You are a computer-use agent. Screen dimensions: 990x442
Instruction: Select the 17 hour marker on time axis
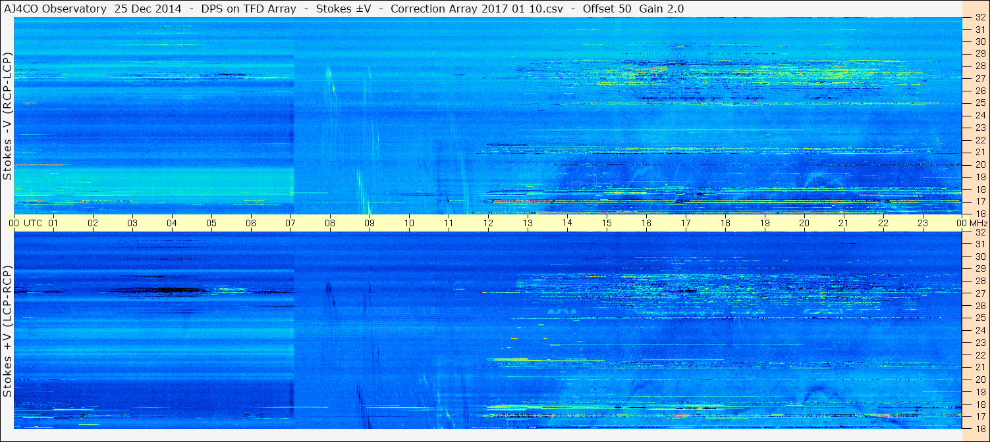tap(686, 223)
